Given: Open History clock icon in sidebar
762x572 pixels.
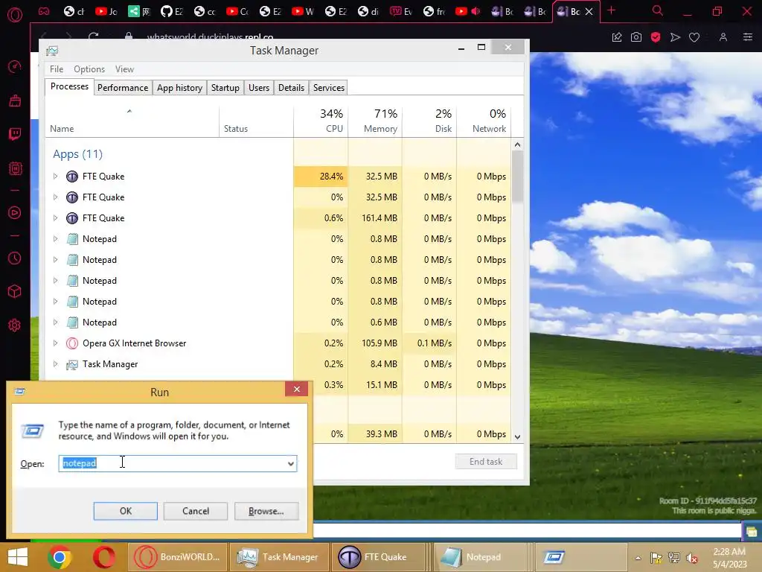Looking at the screenshot, I should (x=15, y=258).
